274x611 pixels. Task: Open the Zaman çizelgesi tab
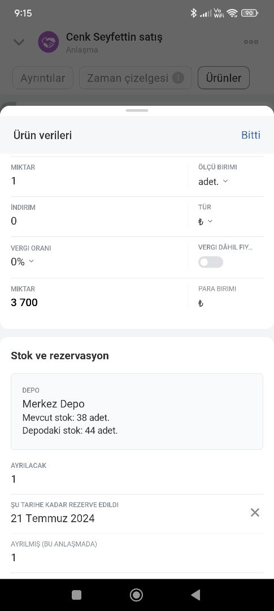[136, 78]
